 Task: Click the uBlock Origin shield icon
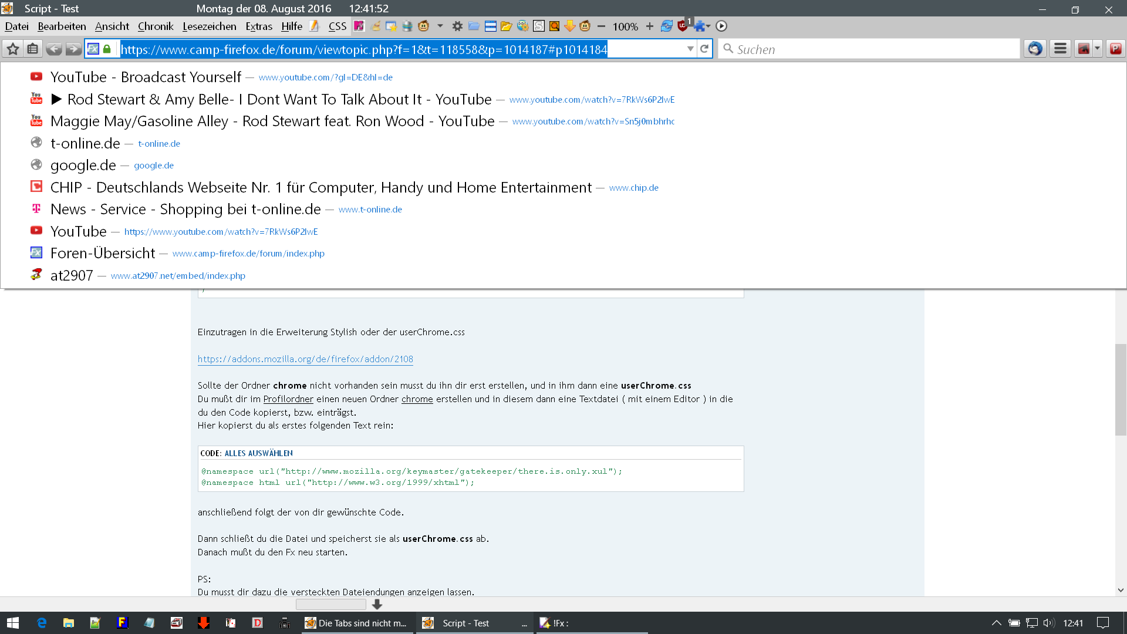pos(682,26)
